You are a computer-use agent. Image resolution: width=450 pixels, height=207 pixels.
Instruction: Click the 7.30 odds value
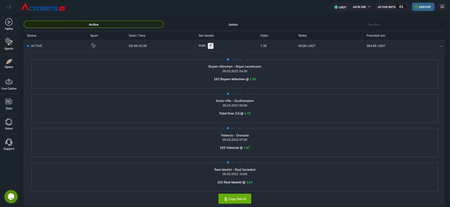point(263,46)
